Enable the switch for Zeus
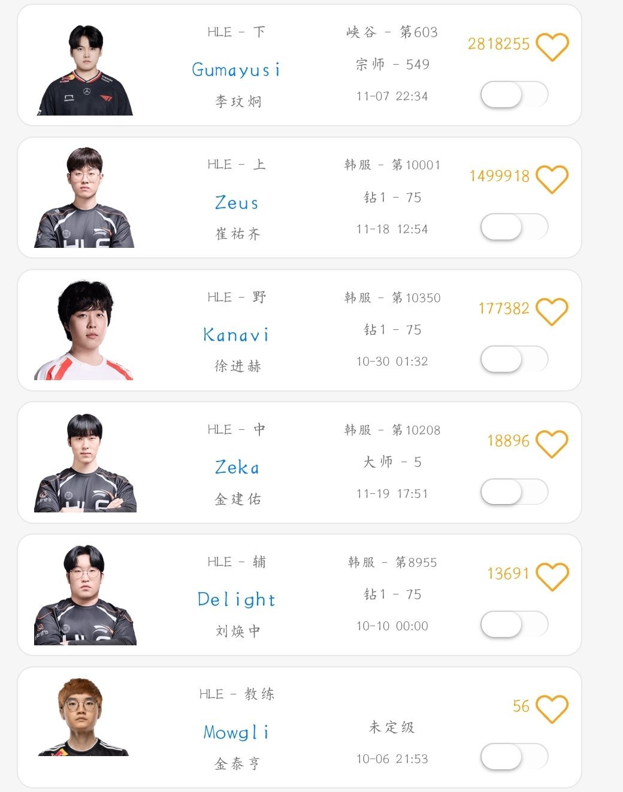Screen dimensions: 623x792 (x=514, y=227)
